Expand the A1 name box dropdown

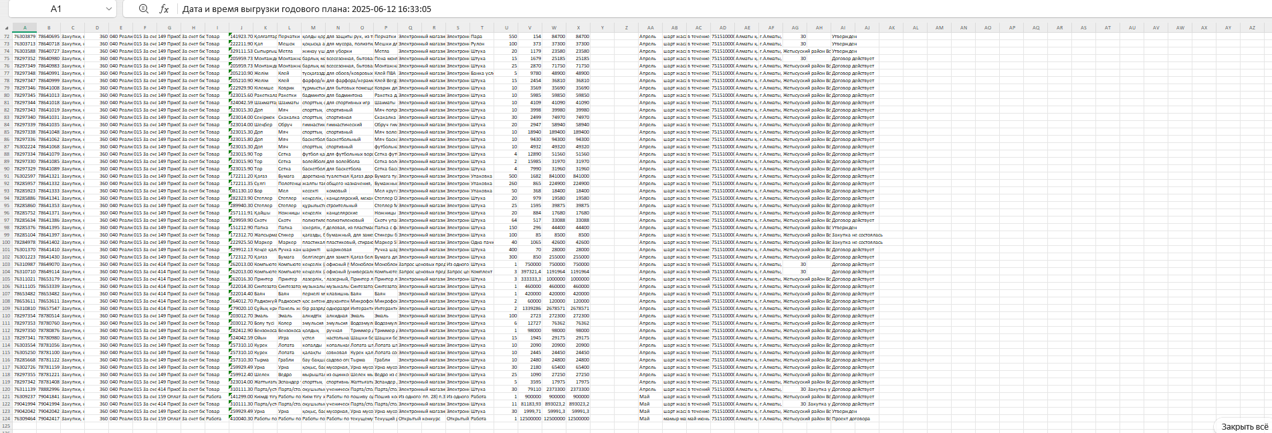(x=109, y=9)
